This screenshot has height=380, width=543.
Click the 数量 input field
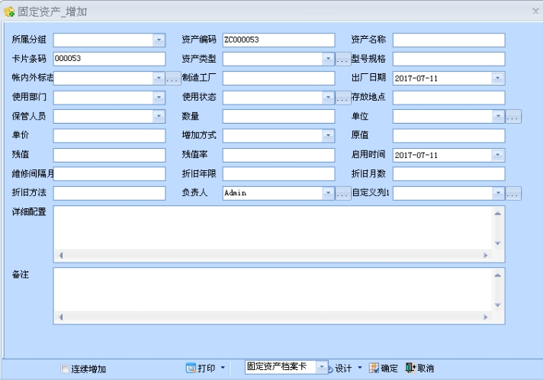[279, 117]
